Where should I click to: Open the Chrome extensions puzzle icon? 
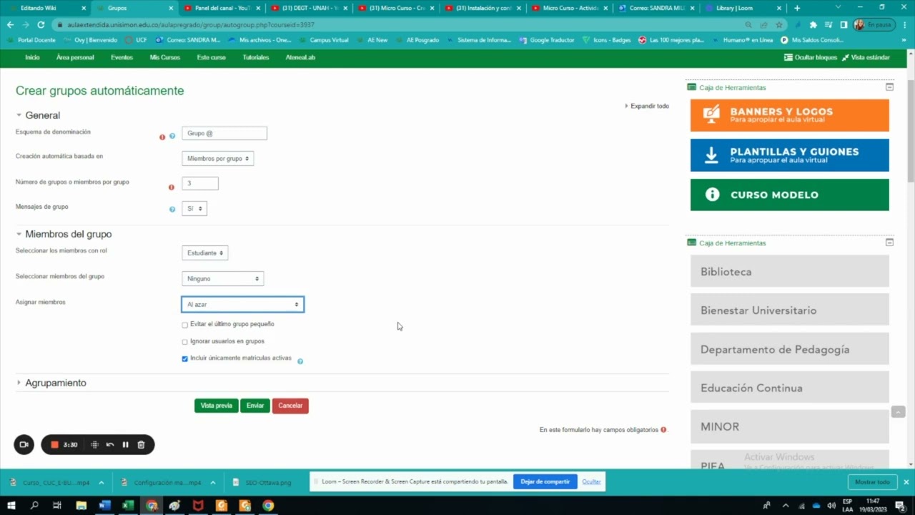tap(813, 24)
